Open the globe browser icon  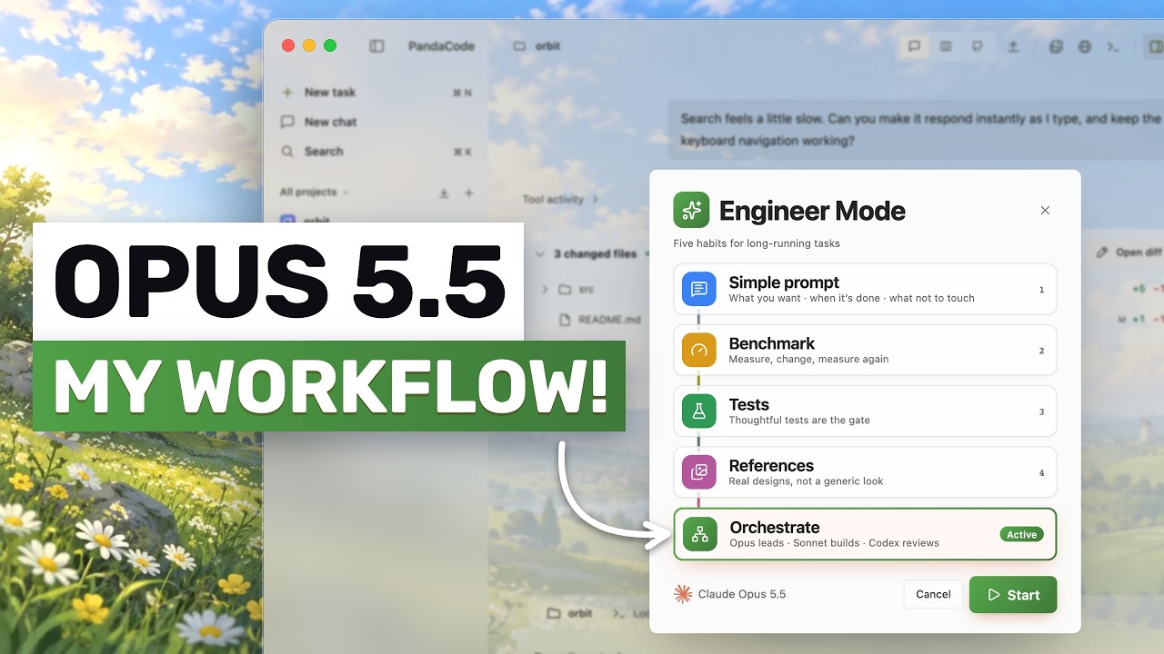coord(1084,46)
